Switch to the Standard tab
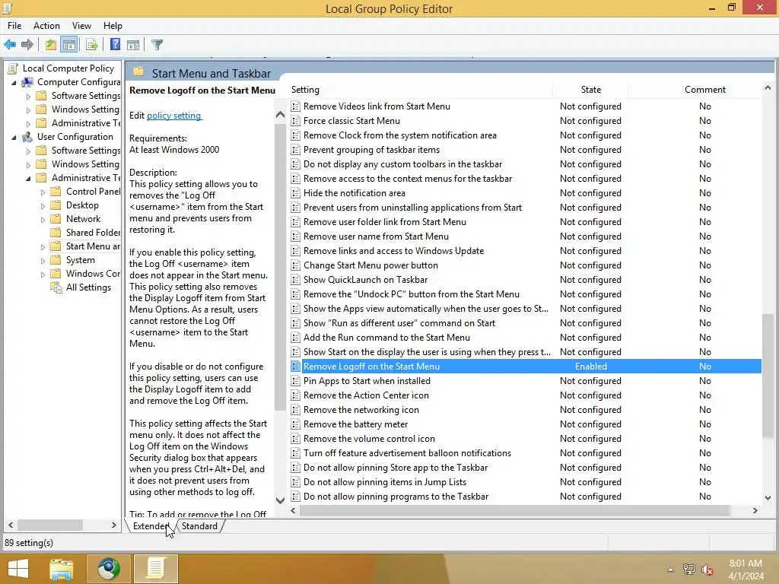Image resolution: width=779 pixels, height=584 pixels. (199, 526)
